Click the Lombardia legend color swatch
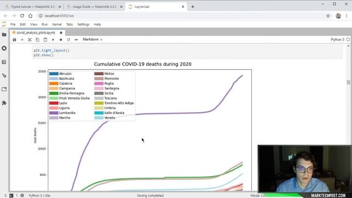Screen dimensions: 352x198 coord(54,113)
